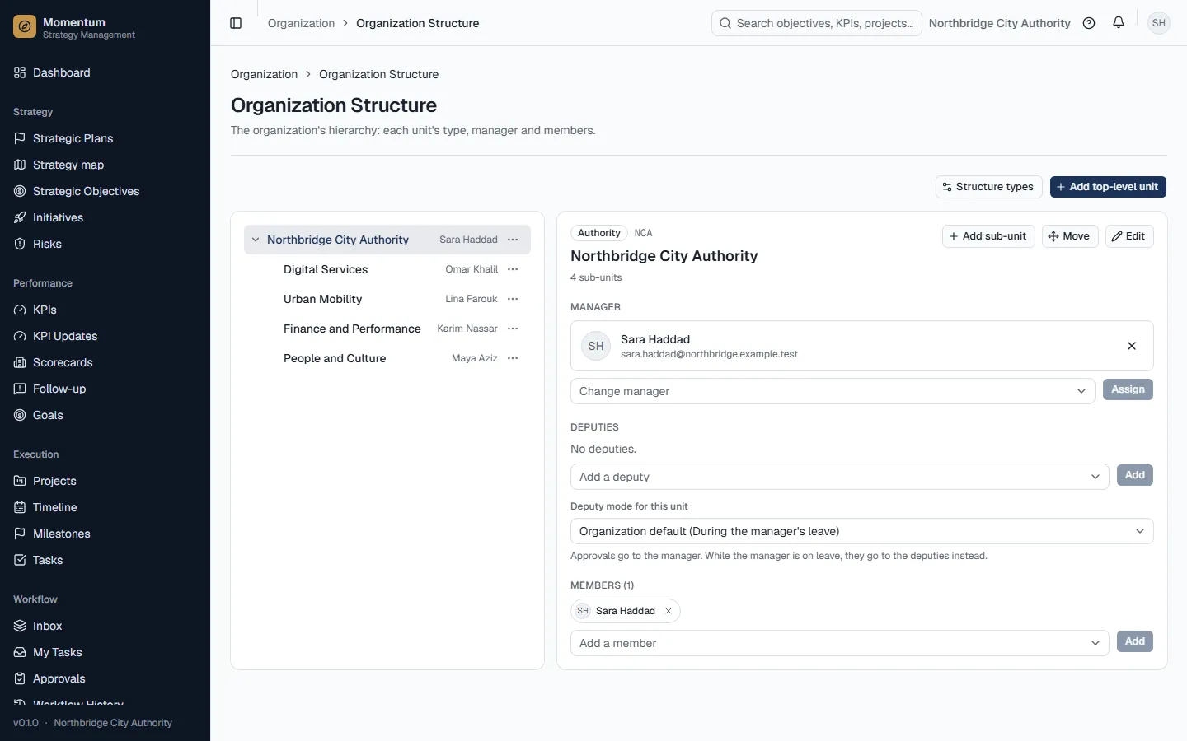The height and width of the screenshot is (741, 1187).
Task: Open more options for Northbridge City Authority row
Action: [x=513, y=240]
